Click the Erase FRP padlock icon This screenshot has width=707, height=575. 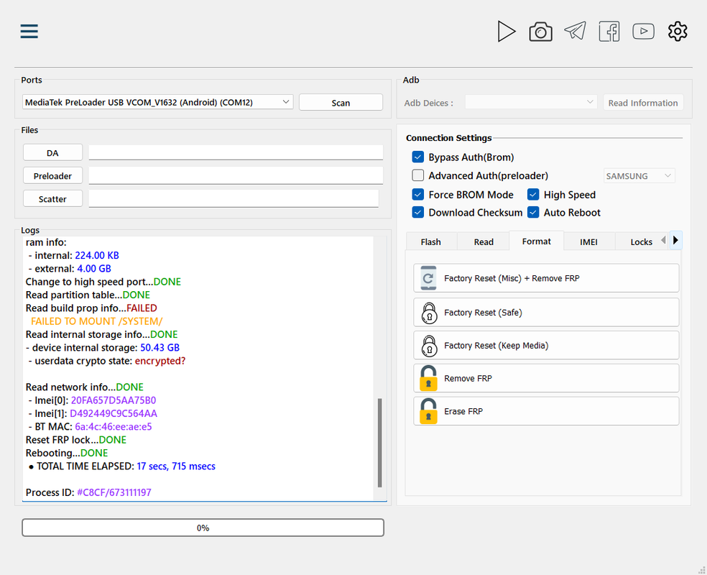click(428, 411)
